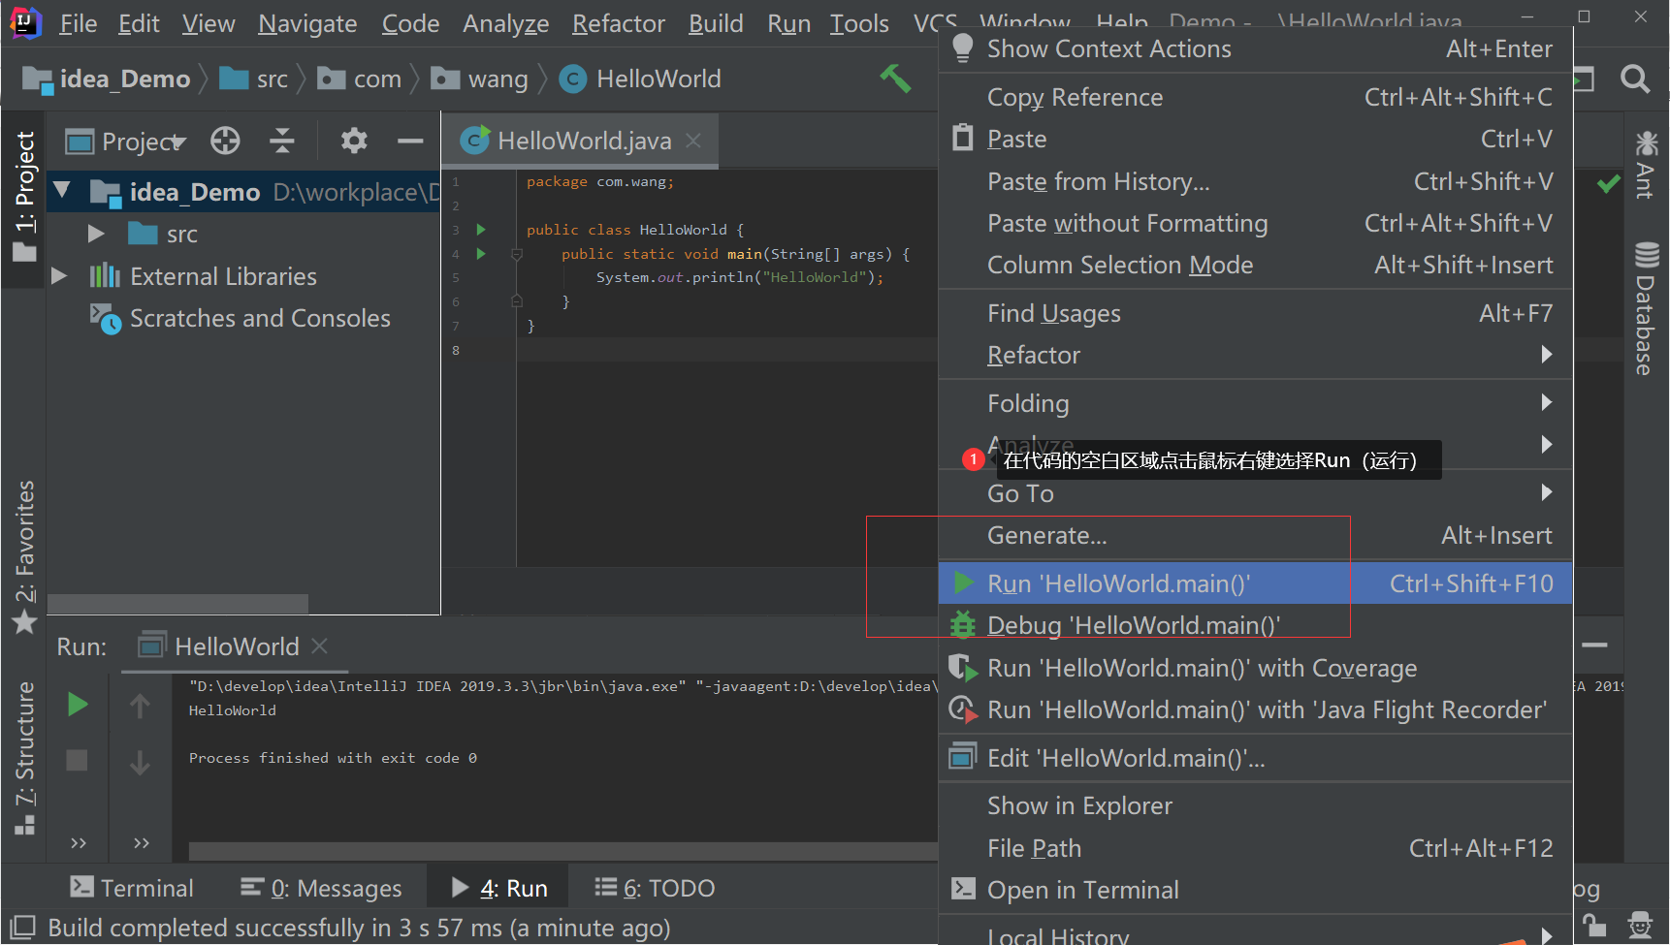Open the Project view switcher dropdown

[x=177, y=141]
